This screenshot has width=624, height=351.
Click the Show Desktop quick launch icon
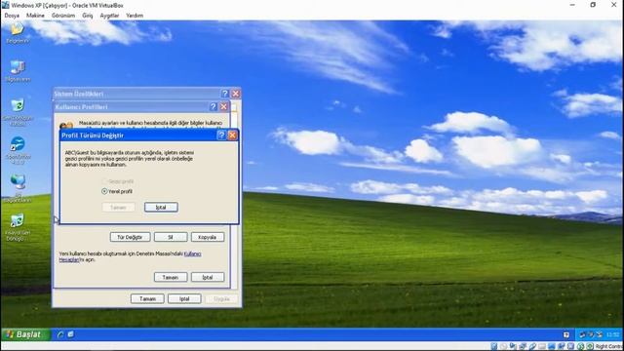pyautogui.click(x=70, y=334)
